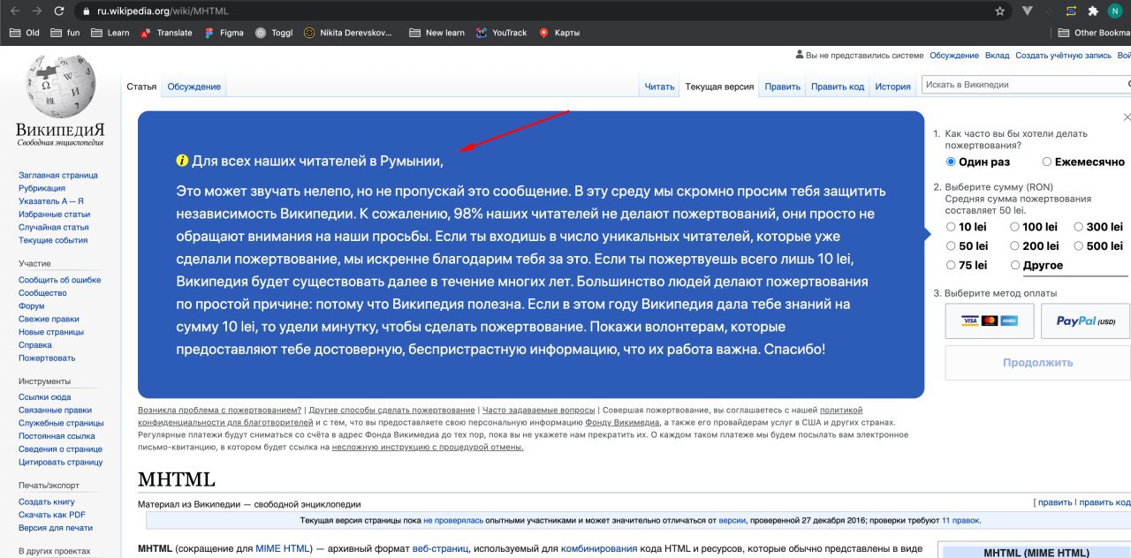Viewport: 1131px width, 558px height.
Task: Click the Скачать как PDF link
Action: (52, 515)
